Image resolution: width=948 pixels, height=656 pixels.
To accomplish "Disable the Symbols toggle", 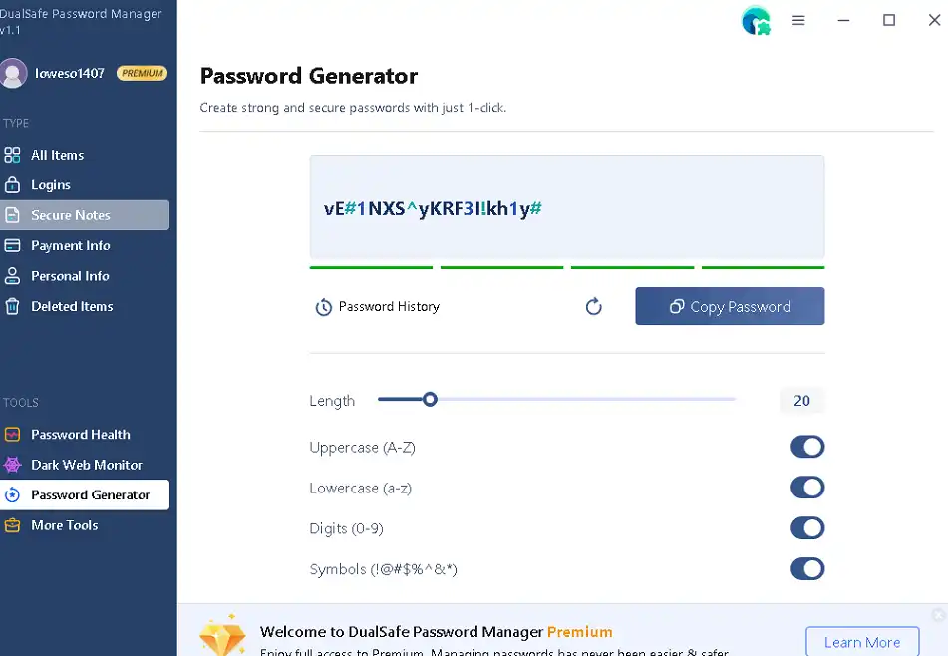I will pyautogui.click(x=807, y=569).
